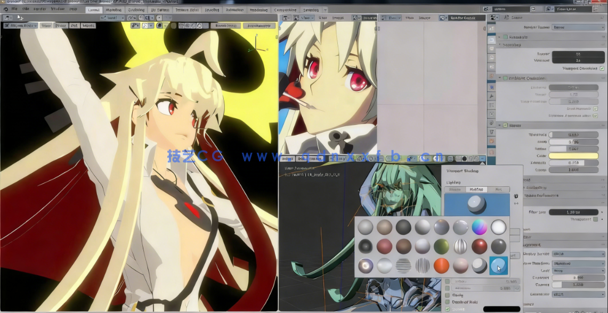
Task: Toggle the Viewport Denoising checkbox
Action: 602,69
